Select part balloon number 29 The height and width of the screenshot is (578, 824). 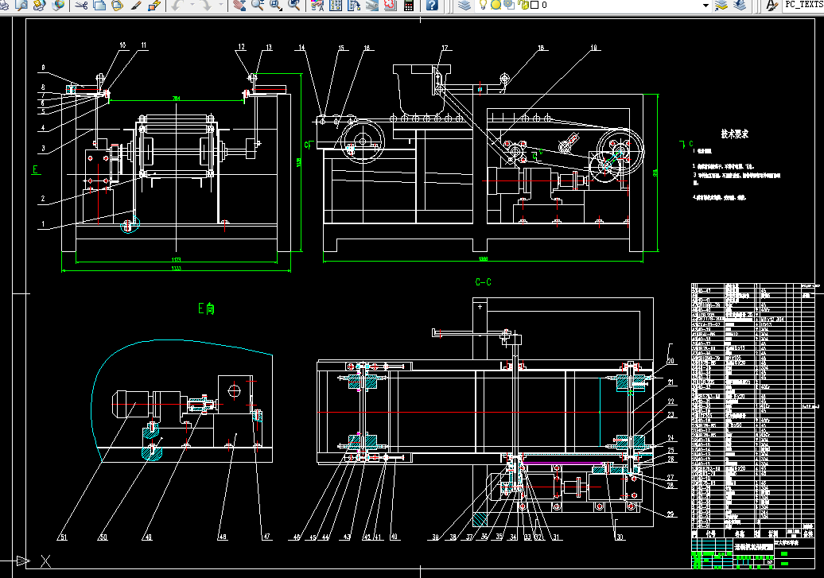click(670, 514)
